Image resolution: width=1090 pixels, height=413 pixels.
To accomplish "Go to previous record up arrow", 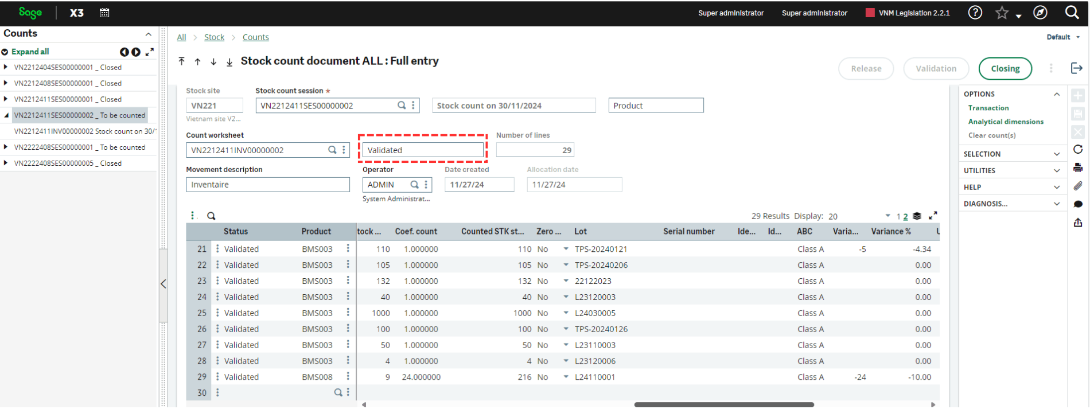I will (x=197, y=61).
